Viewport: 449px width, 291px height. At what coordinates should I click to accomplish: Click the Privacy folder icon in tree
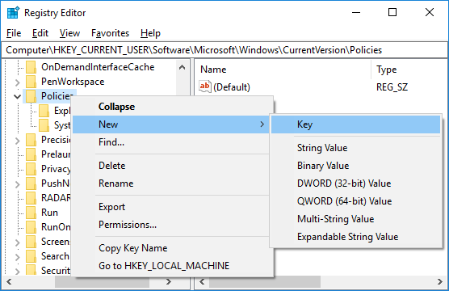(31, 169)
